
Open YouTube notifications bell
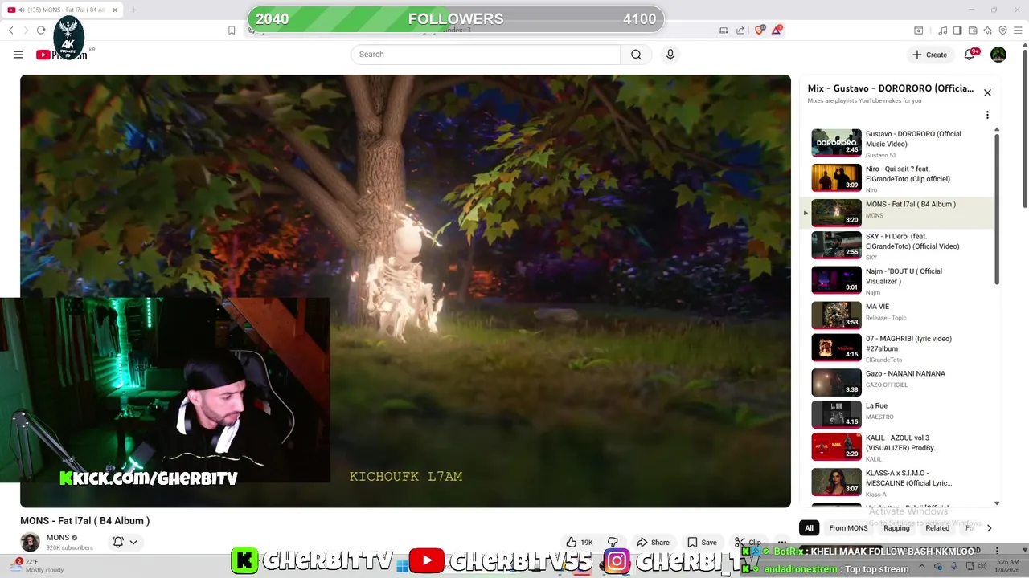(x=970, y=55)
